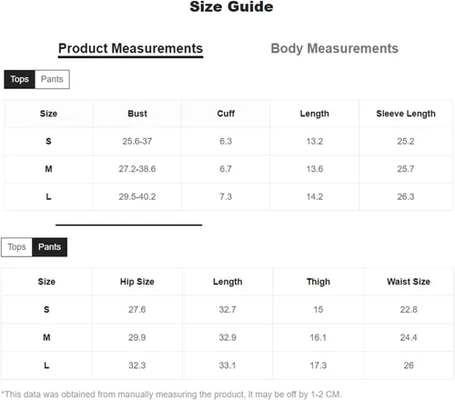Screen dimensions: 455x400
Task: Click waist size value 22.8
Action: (x=409, y=310)
